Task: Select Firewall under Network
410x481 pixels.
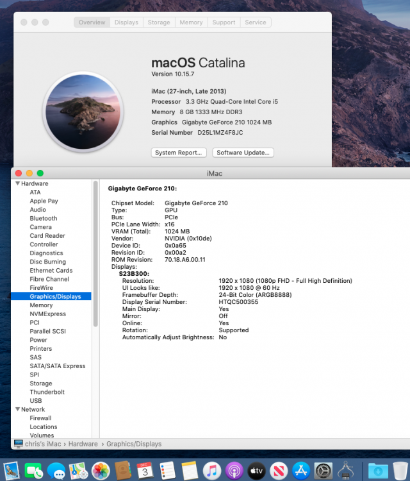Action: [x=40, y=418]
